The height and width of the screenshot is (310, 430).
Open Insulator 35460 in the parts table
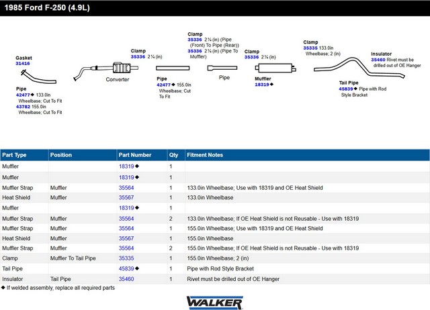[x=126, y=279]
